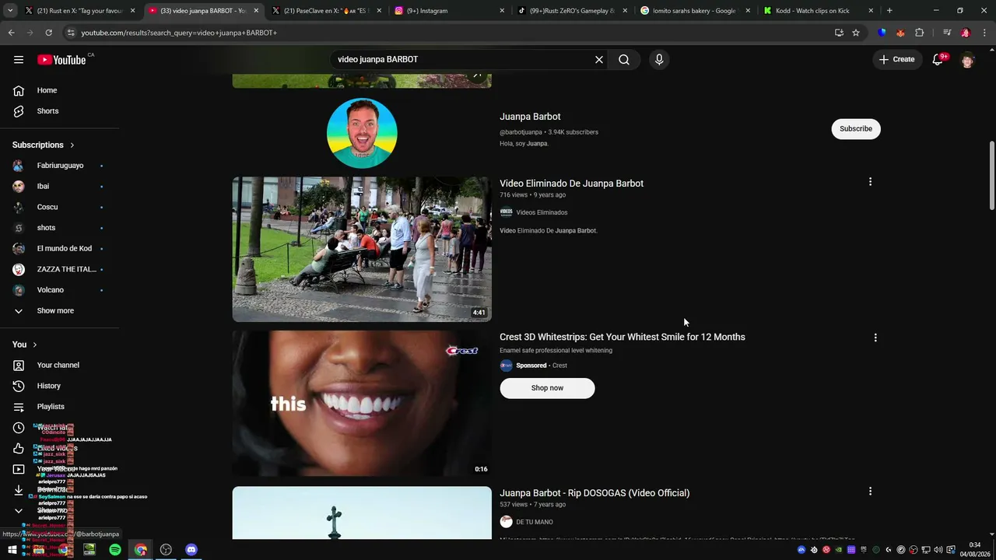Start voice search with the microphone
The height and width of the screenshot is (560, 996).
(659, 60)
